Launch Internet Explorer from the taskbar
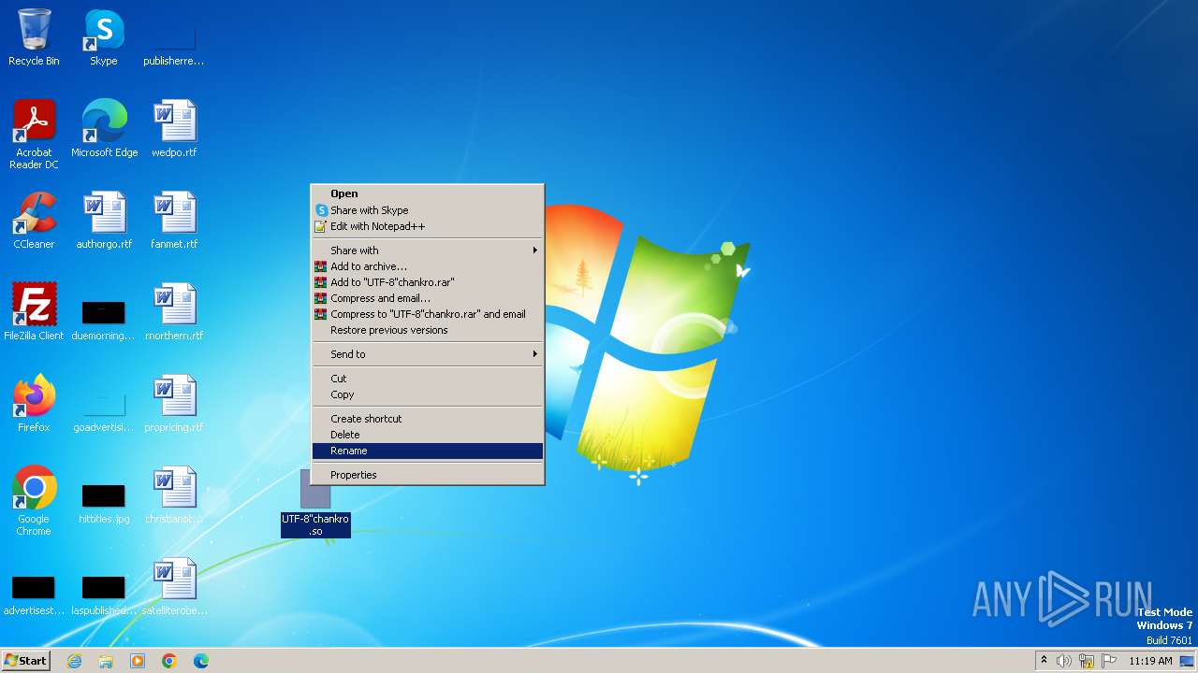 (74, 661)
